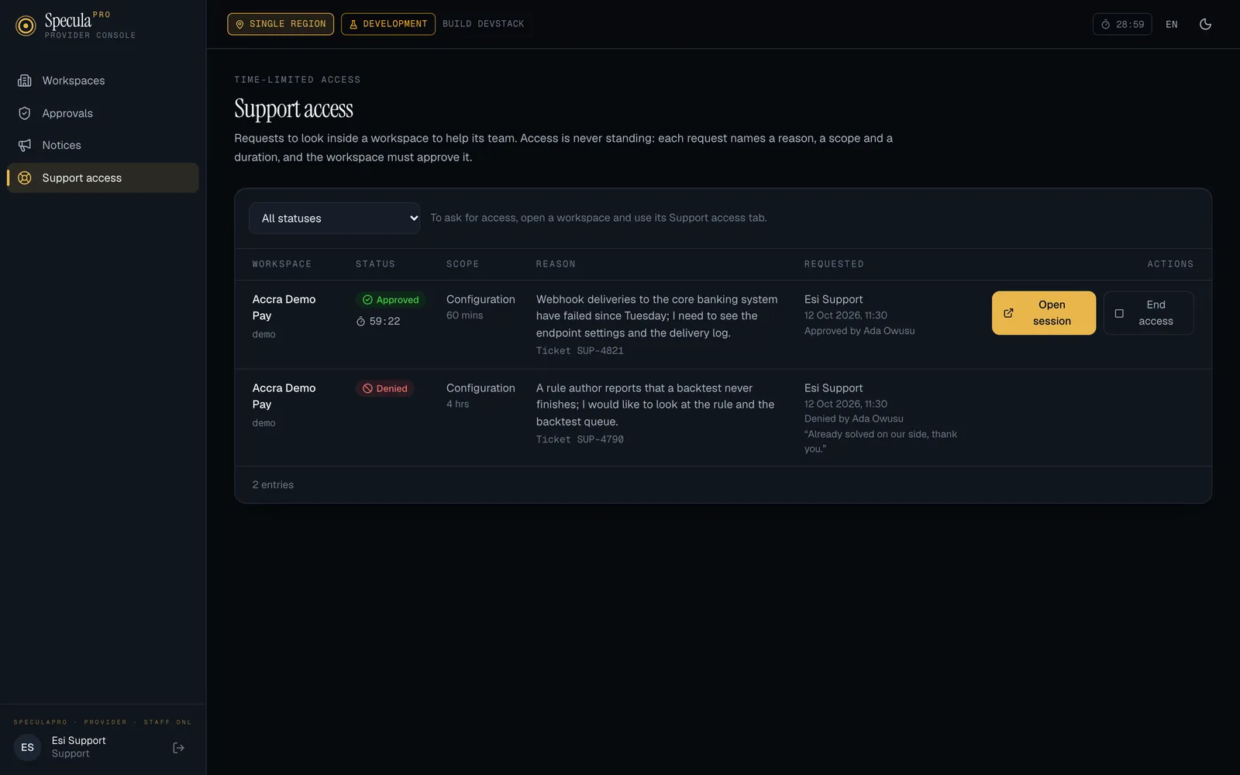Click the Requested column header
The image size is (1240, 775).
pos(834,264)
